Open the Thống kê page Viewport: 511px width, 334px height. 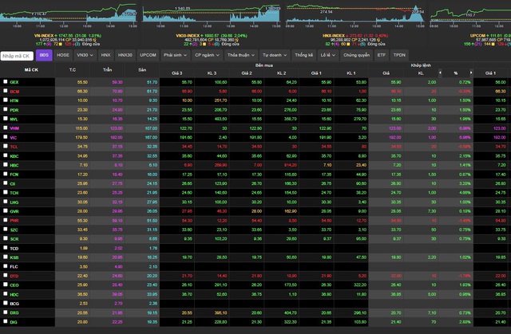coord(303,56)
